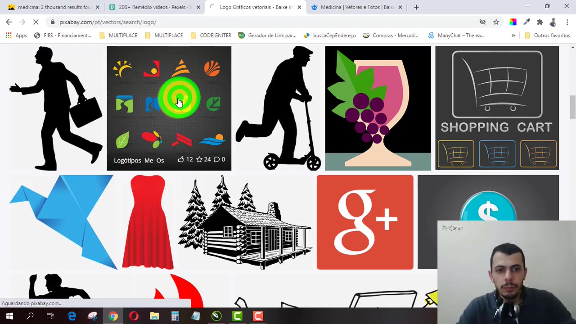Open the running businessman silhouette image
This screenshot has width=576, height=324.
click(56, 108)
